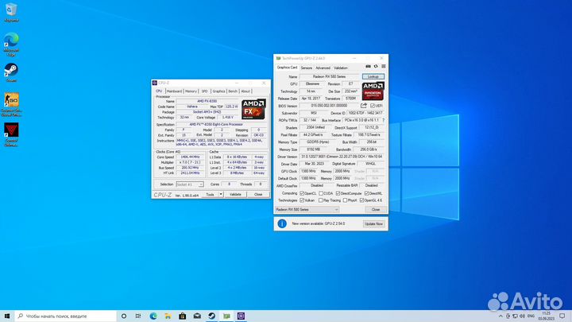
Task: Click the Windows taskbar search box
Action: click(66, 316)
